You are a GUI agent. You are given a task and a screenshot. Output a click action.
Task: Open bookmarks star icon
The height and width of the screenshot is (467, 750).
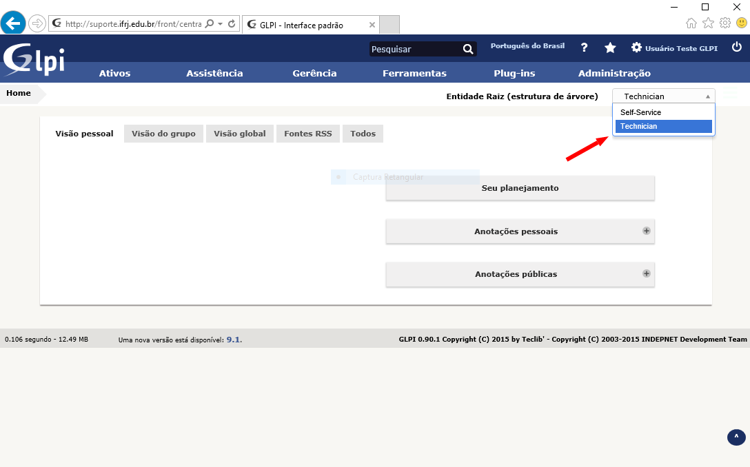610,48
